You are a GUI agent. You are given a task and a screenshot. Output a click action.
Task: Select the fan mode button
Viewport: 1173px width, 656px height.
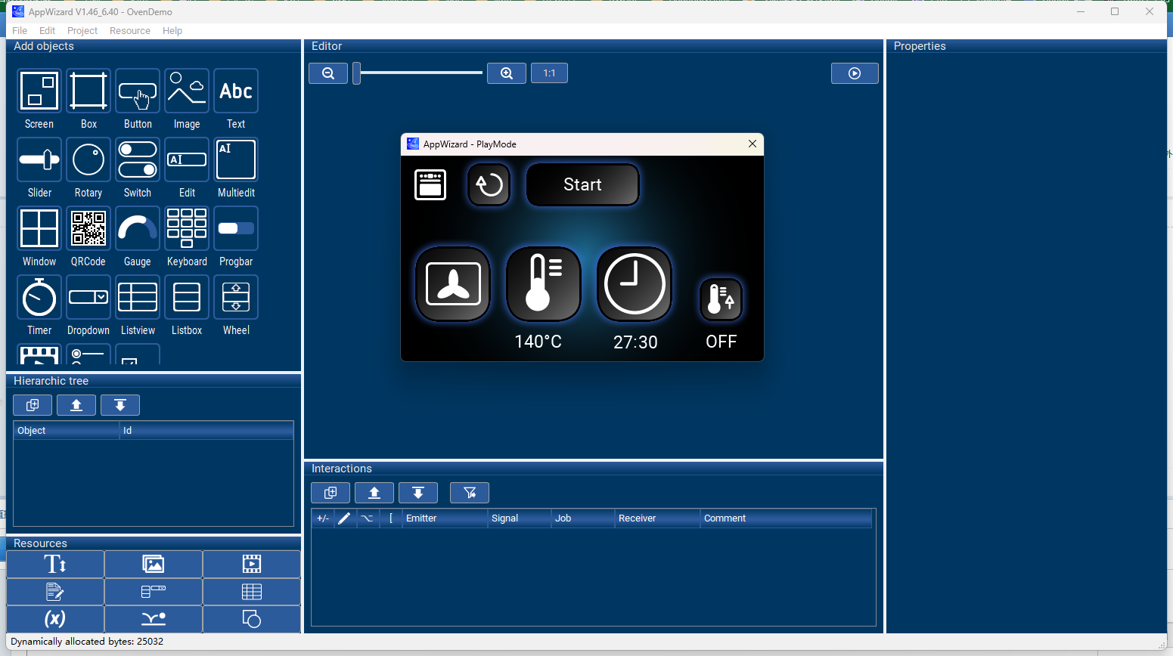point(453,284)
